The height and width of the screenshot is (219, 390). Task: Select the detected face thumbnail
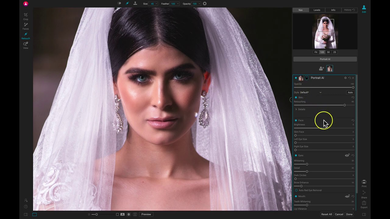tap(330, 69)
